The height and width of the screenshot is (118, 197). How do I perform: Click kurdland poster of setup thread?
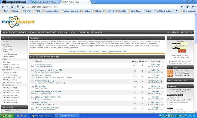155,97
